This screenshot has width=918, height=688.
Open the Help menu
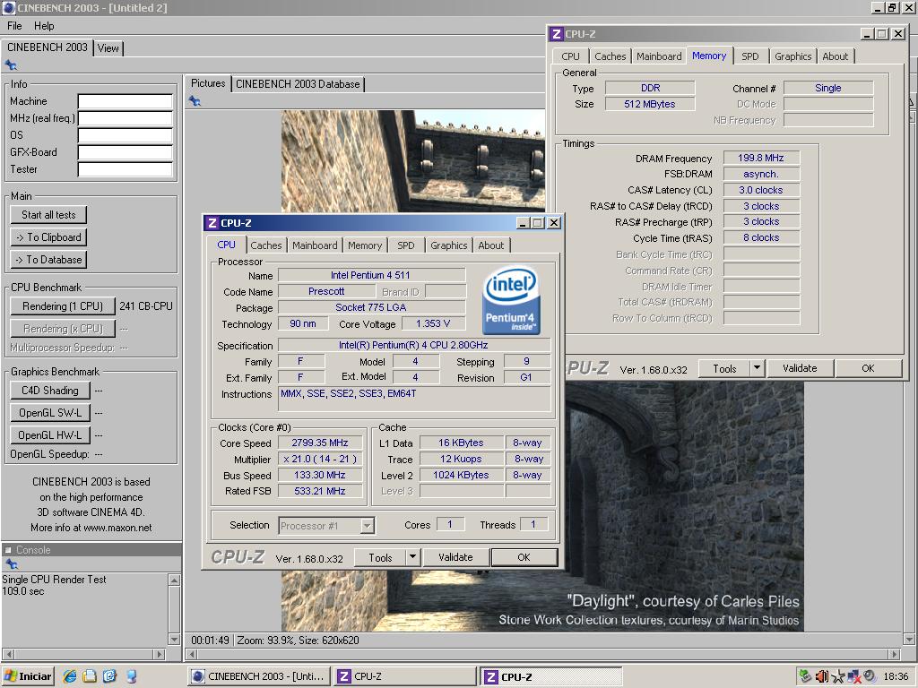[x=44, y=26]
